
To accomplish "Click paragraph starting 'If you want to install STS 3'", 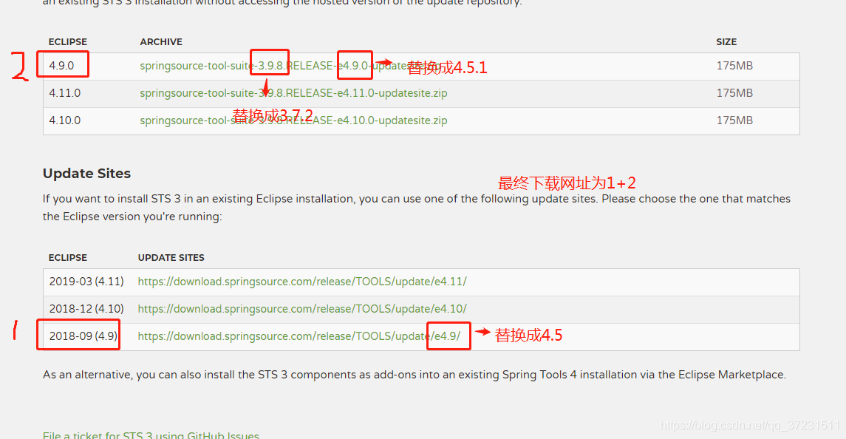I will [417, 208].
